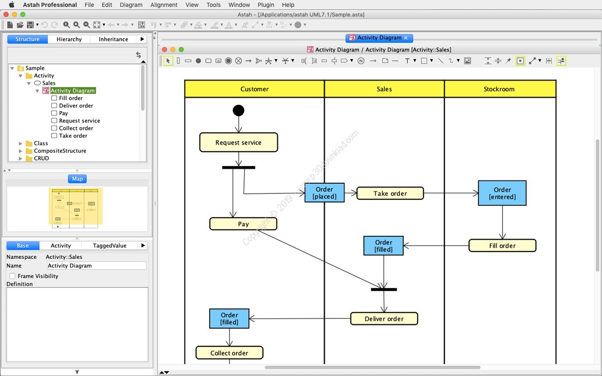This screenshot has height=376, width=602.
Task: Create a new project file
Action: point(10,25)
